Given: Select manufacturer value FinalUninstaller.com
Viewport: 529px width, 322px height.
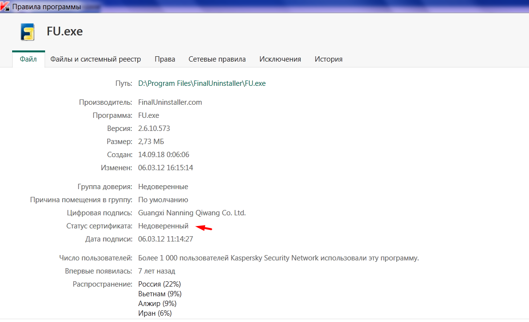Looking at the screenshot, I should (170, 102).
